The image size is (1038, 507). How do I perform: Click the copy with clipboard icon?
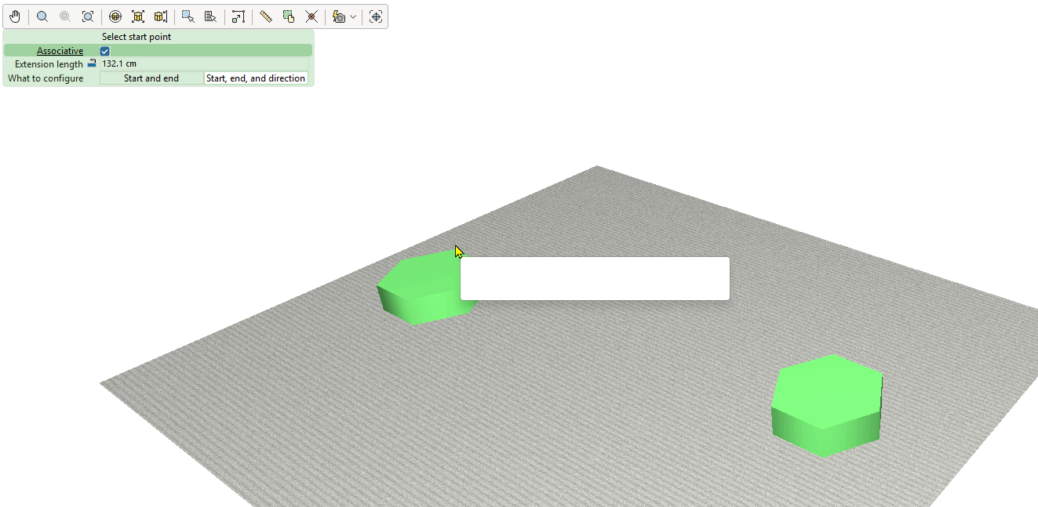(289, 16)
